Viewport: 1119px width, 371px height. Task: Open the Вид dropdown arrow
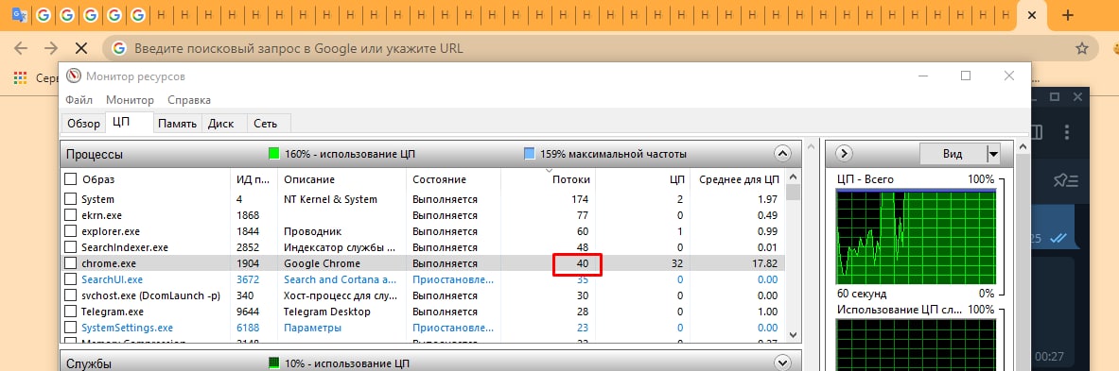tap(992, 154)
